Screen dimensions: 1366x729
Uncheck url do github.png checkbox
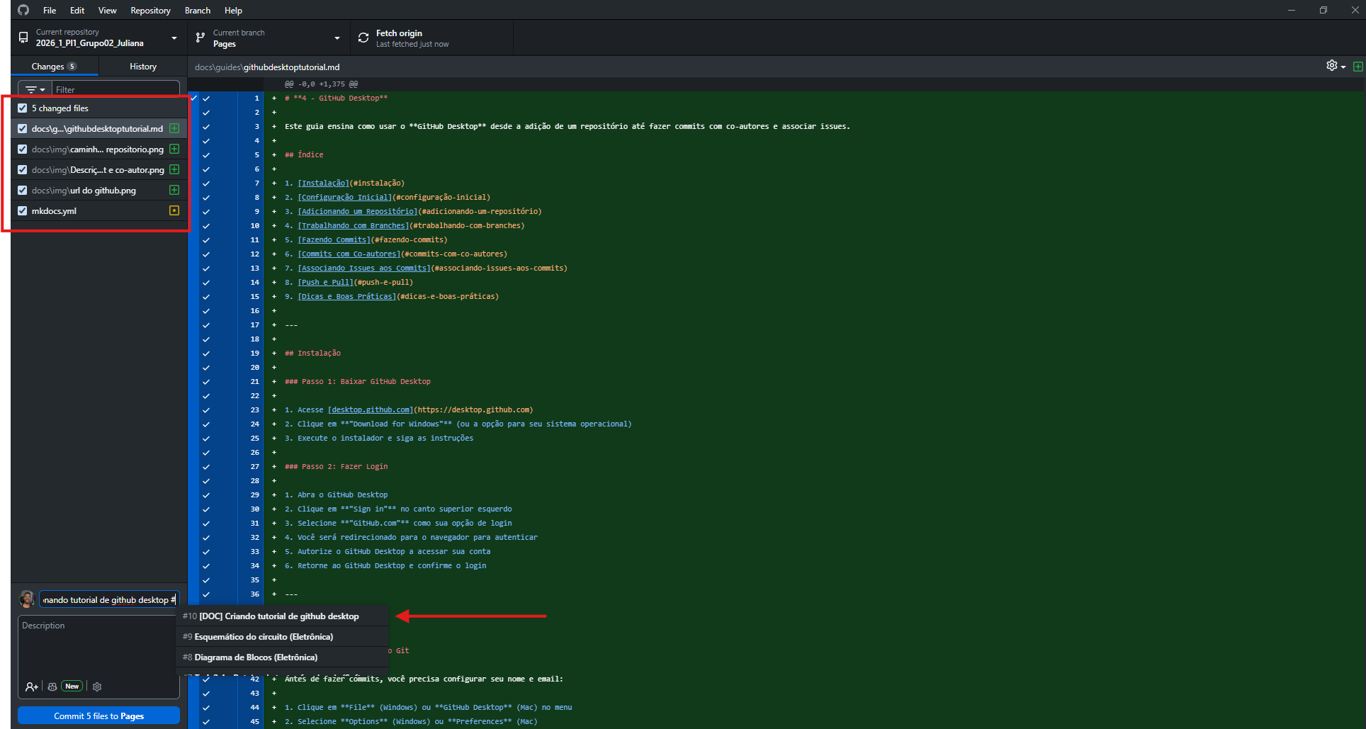[x=23, y=191]
